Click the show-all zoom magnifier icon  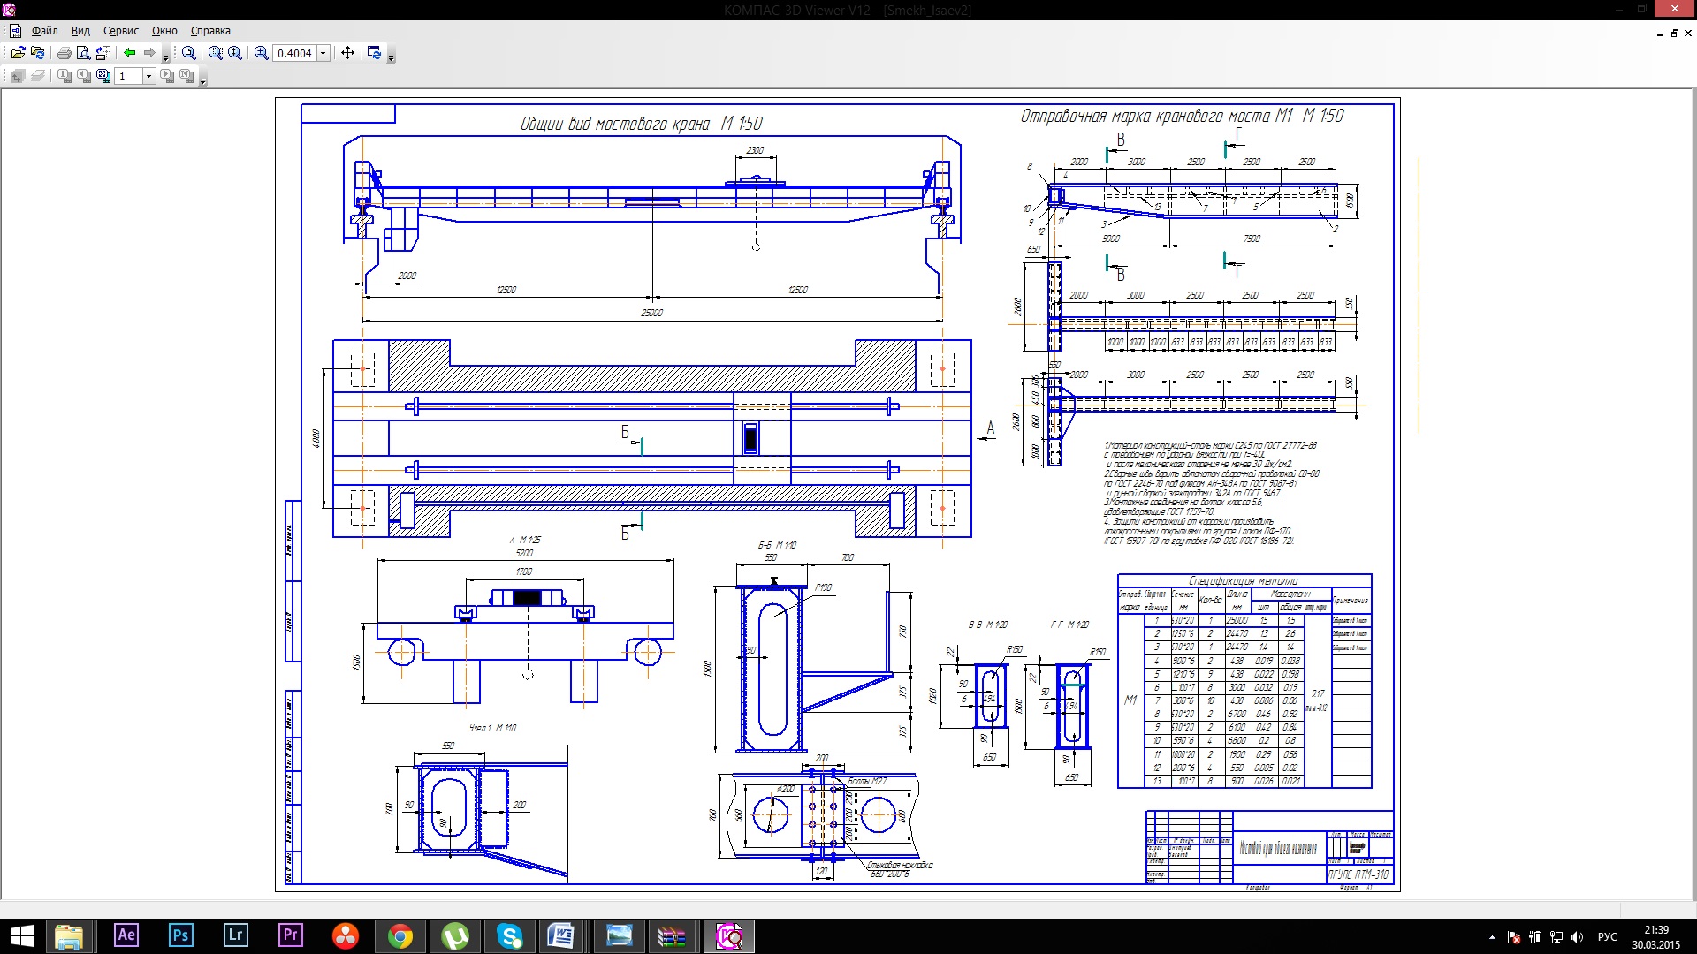188,53
